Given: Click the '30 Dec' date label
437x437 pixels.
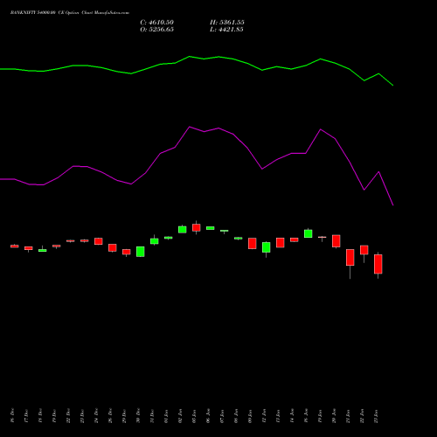Looking at the screenshot, I should click(138, 416).
